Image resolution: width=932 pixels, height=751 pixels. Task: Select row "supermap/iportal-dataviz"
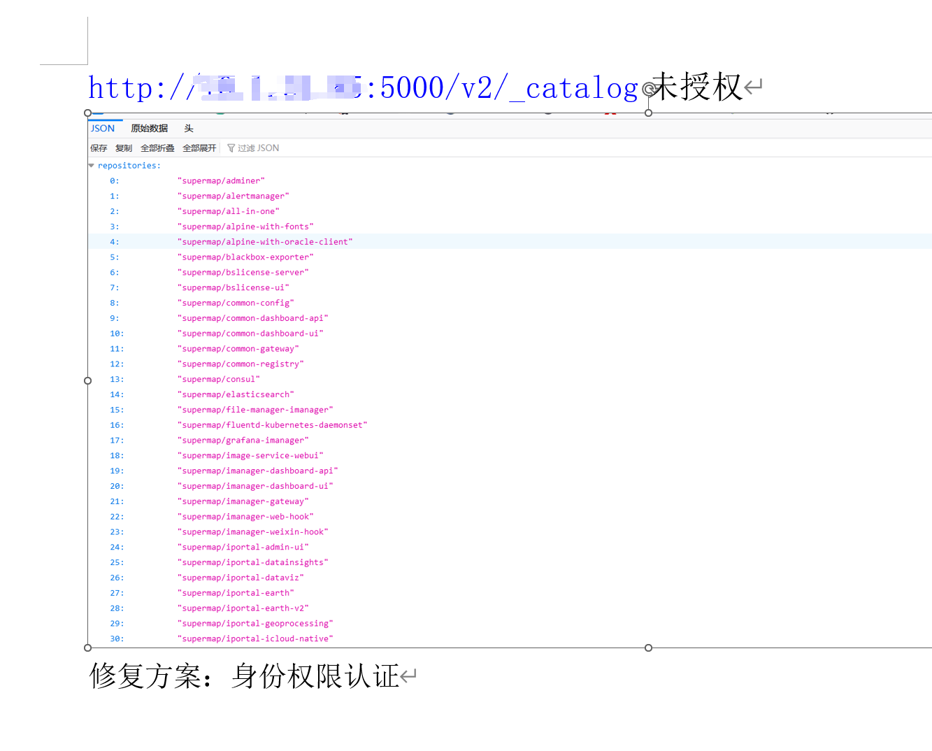pos(510,578)
